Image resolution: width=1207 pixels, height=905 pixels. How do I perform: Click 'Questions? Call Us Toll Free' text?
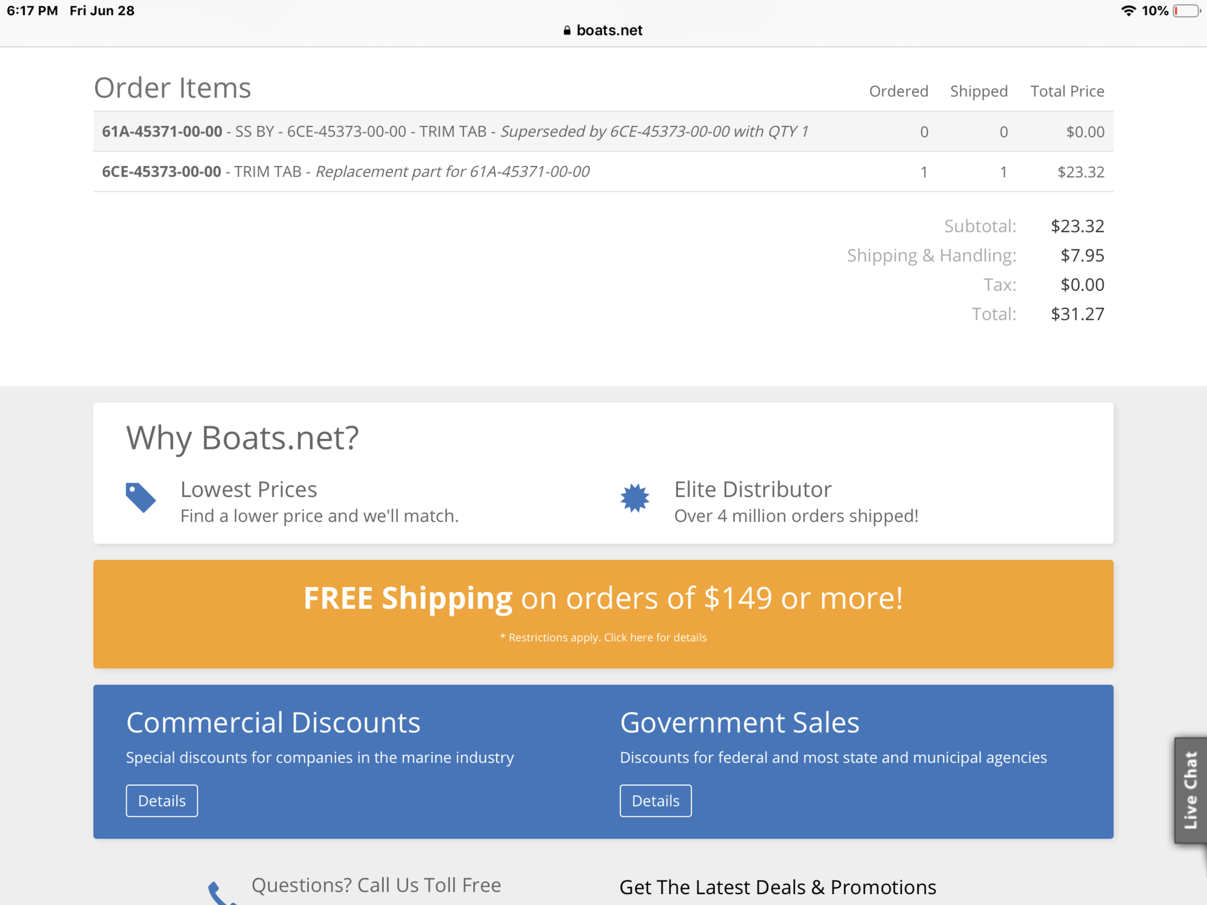click(377, 885)
